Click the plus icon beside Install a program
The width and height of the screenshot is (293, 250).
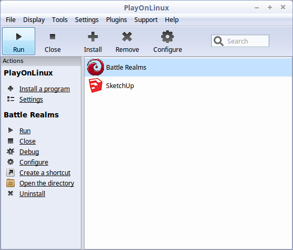tap(11, 89)
